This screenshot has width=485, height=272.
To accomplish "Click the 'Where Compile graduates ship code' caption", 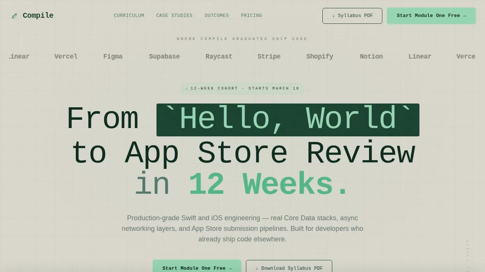I will (242, 39).
